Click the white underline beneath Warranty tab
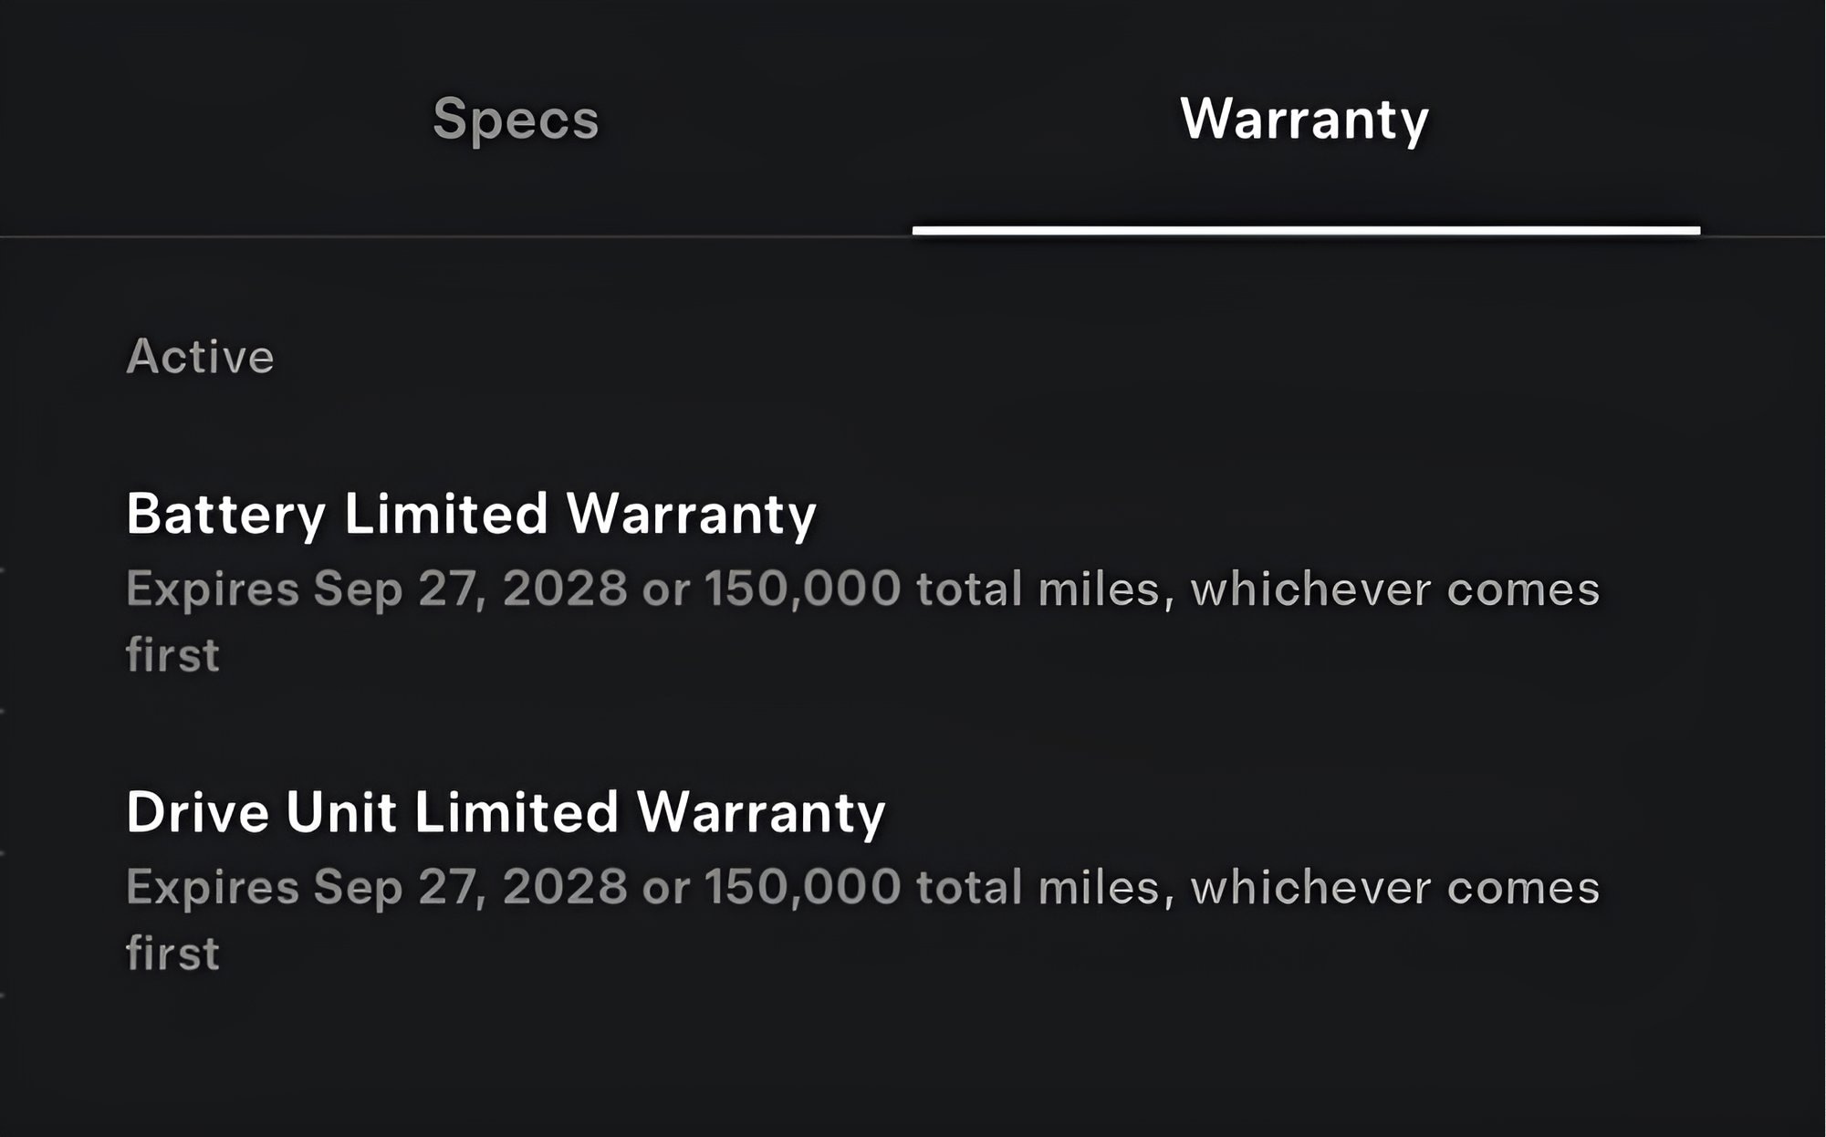 pyautogui.click(x=1306, y=231)
